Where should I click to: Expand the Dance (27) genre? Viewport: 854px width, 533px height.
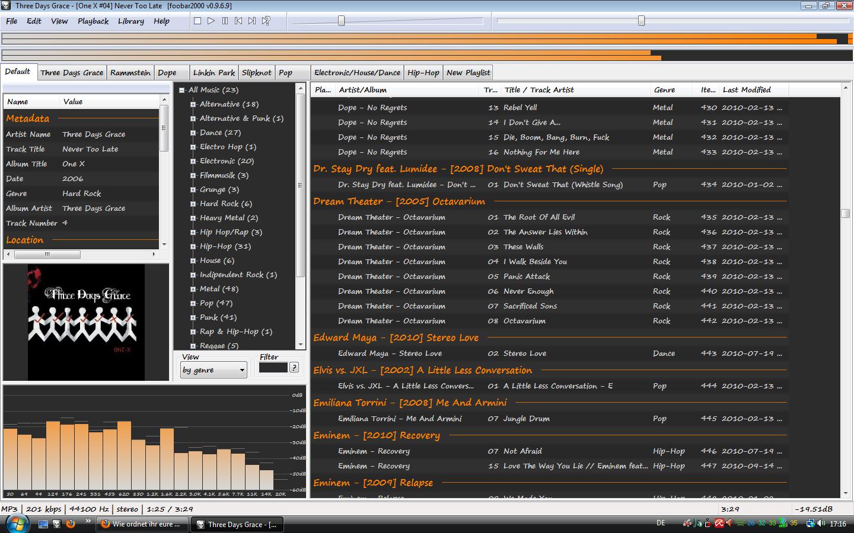[193, 133]
